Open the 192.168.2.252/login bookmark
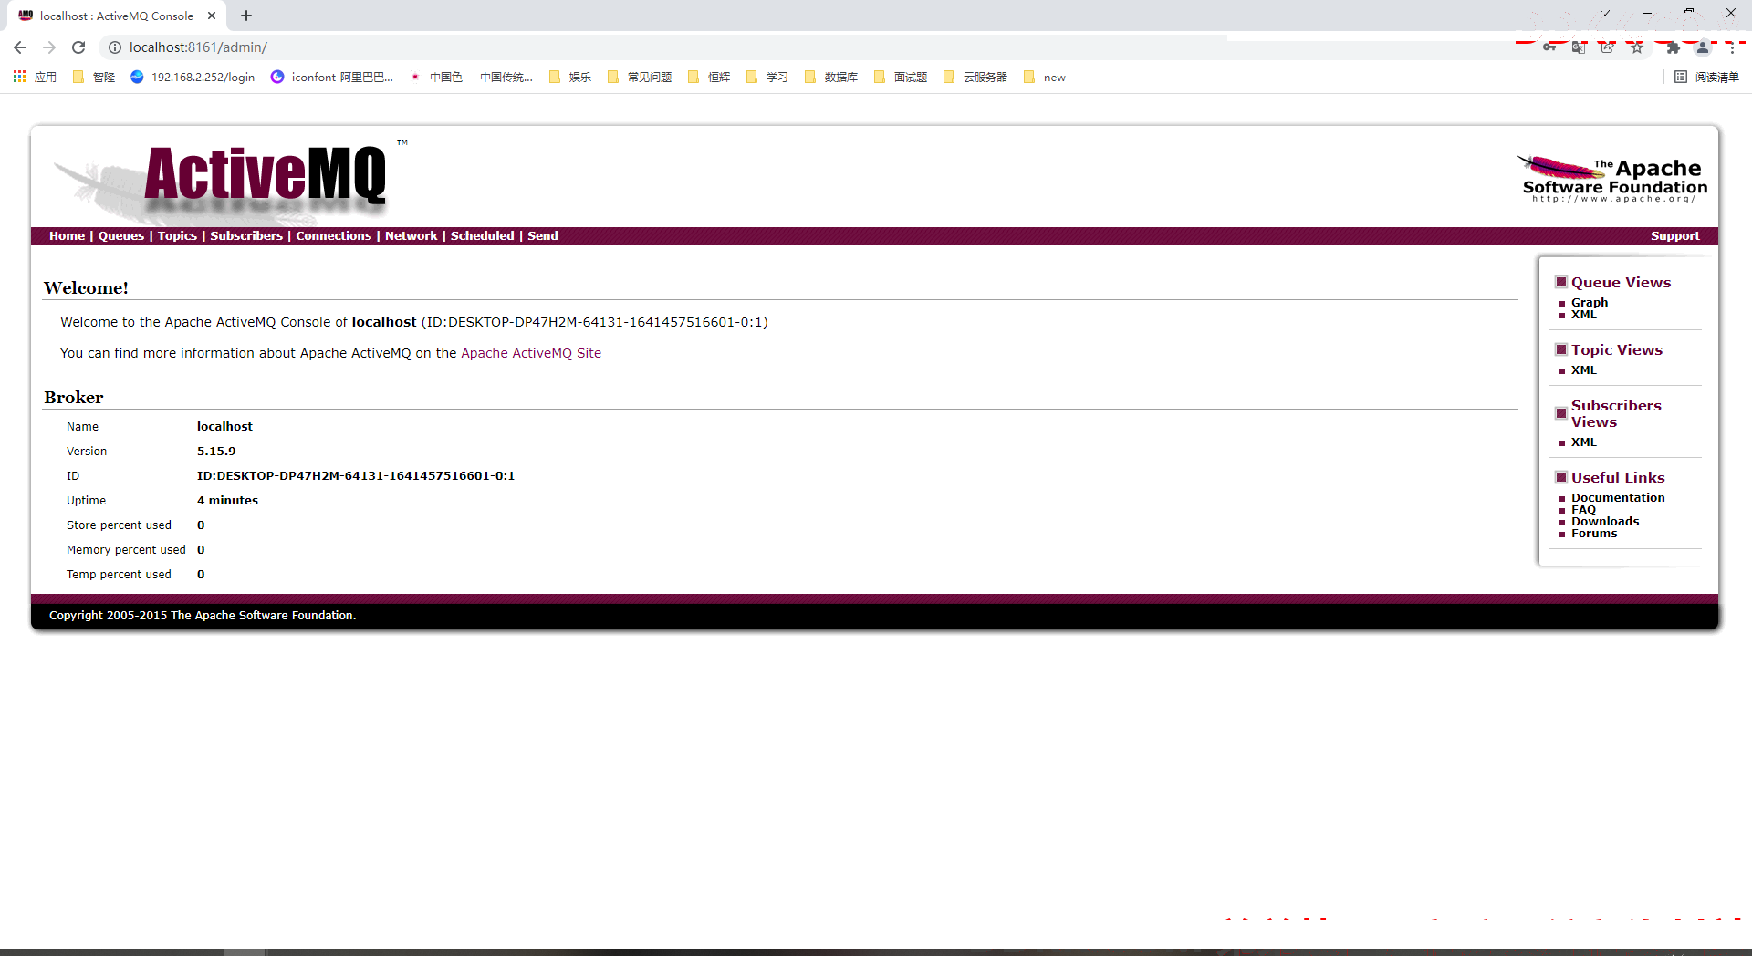 (193, 77)
